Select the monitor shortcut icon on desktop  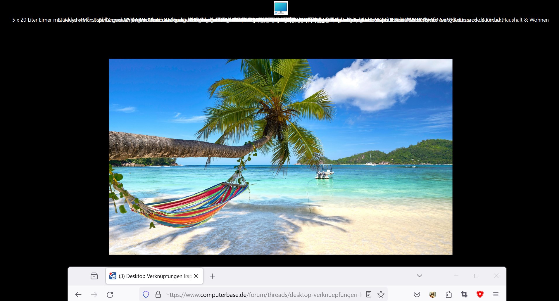click(281, 8)
